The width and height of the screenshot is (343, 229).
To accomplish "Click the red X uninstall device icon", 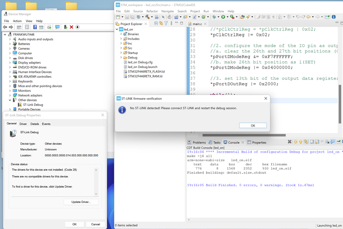I will tap(71, 27).
